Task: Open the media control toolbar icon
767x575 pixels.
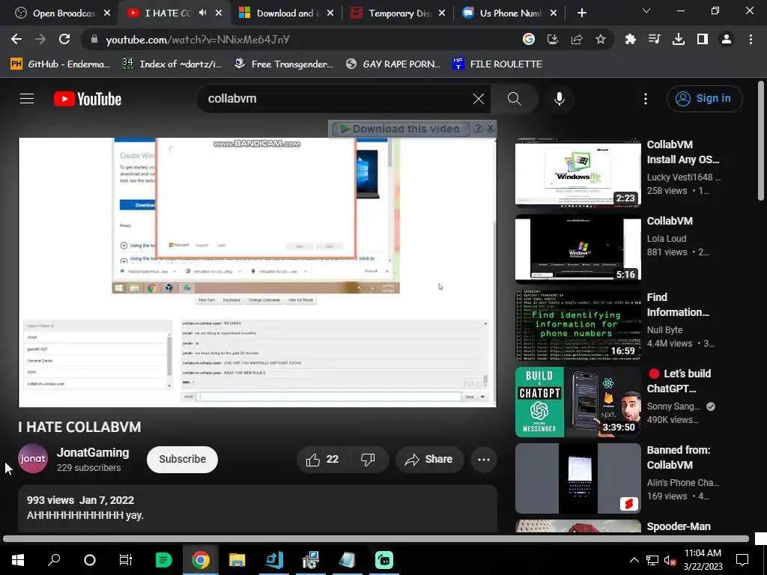Action: coord(655,39)
